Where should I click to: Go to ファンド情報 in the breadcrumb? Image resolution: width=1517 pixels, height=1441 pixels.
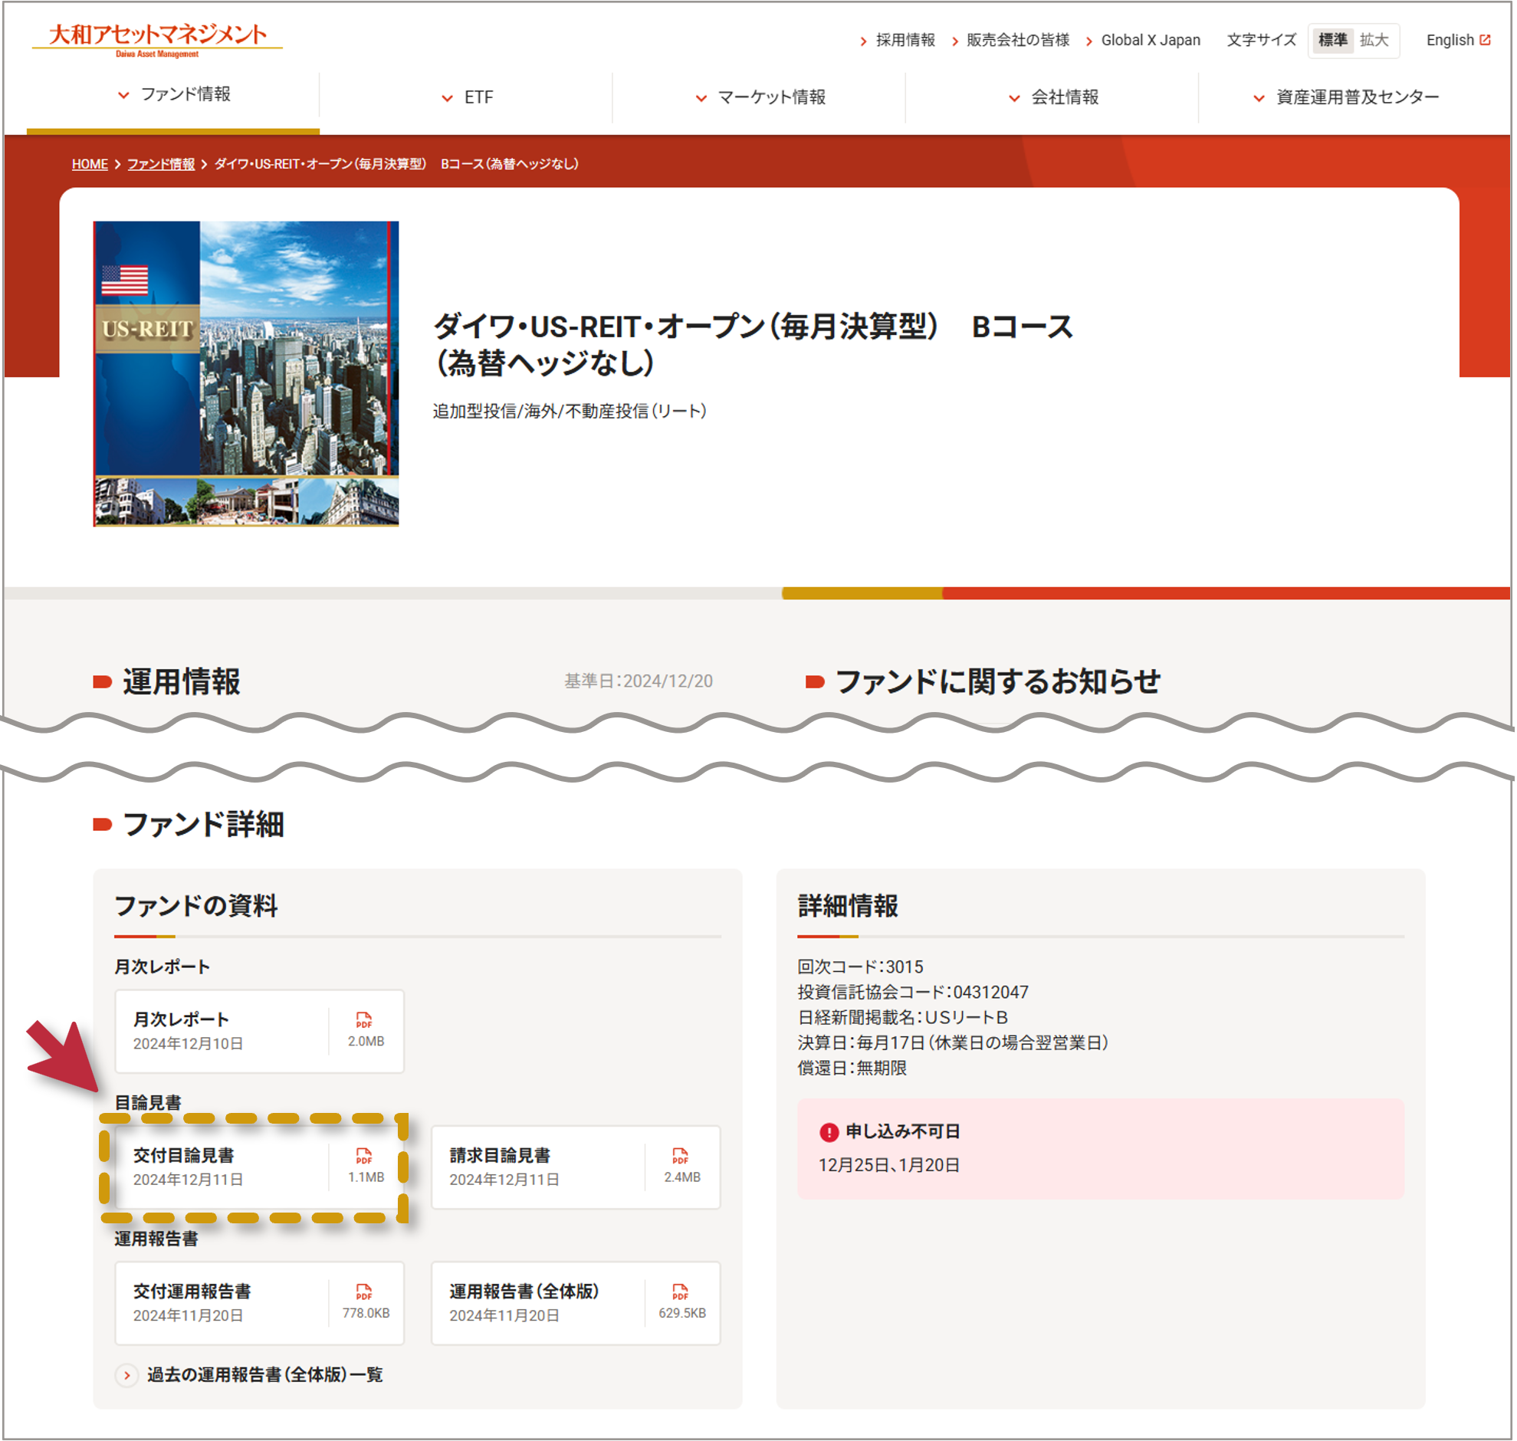coord(161,164)
